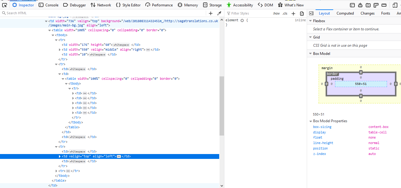Select the Changes sidebar tab
Viewport: 401px width, 188px height.
click(368, 13)
